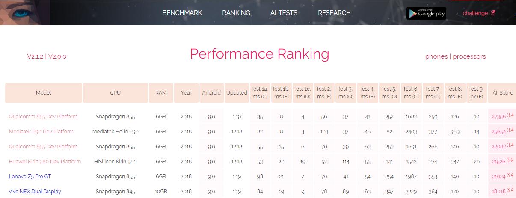Show the processors ranking
516x198 pixels.
(x=469, y=56)
